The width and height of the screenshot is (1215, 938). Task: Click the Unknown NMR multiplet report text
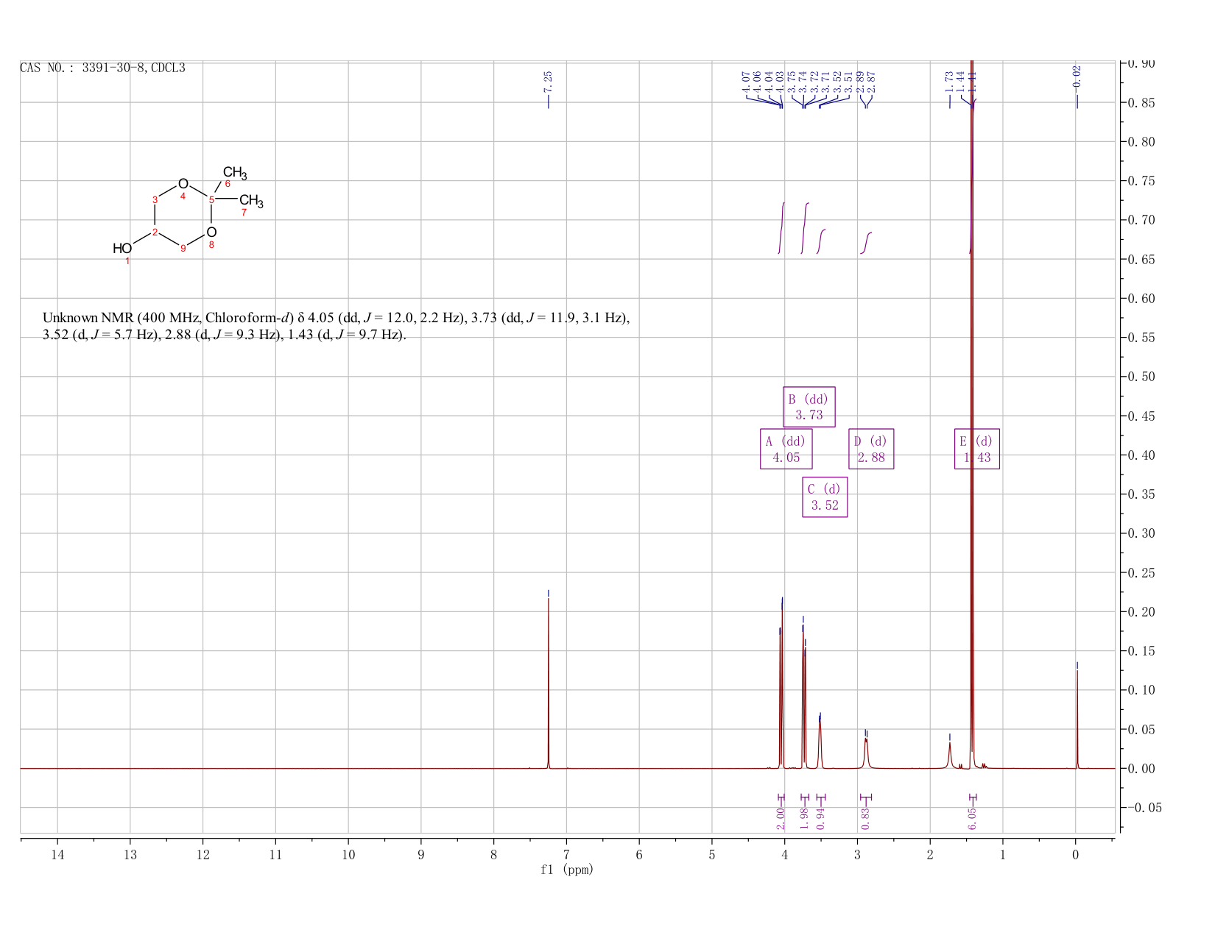(336, 326)
